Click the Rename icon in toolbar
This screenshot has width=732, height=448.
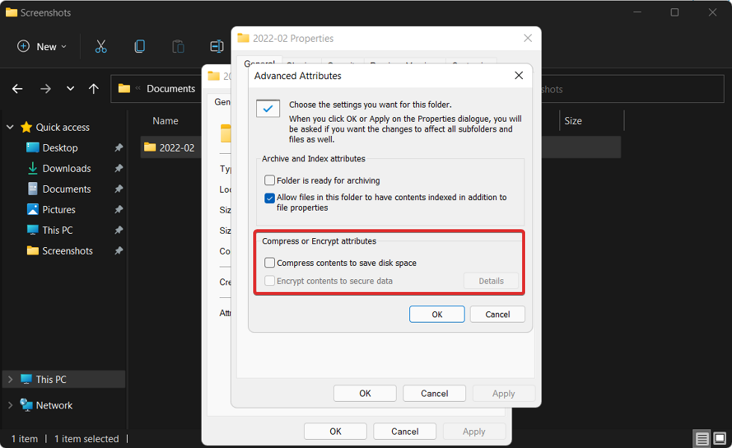(217, 46)
